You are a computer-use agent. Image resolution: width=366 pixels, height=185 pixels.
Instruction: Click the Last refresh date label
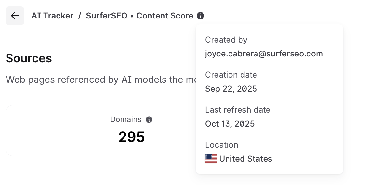(238, 110)
